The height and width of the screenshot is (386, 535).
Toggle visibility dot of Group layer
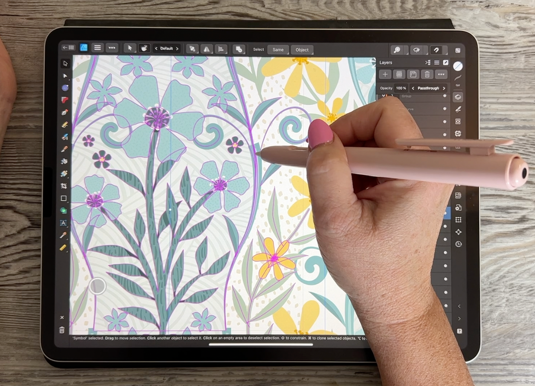pyautogui.click(x=445, y=96)
